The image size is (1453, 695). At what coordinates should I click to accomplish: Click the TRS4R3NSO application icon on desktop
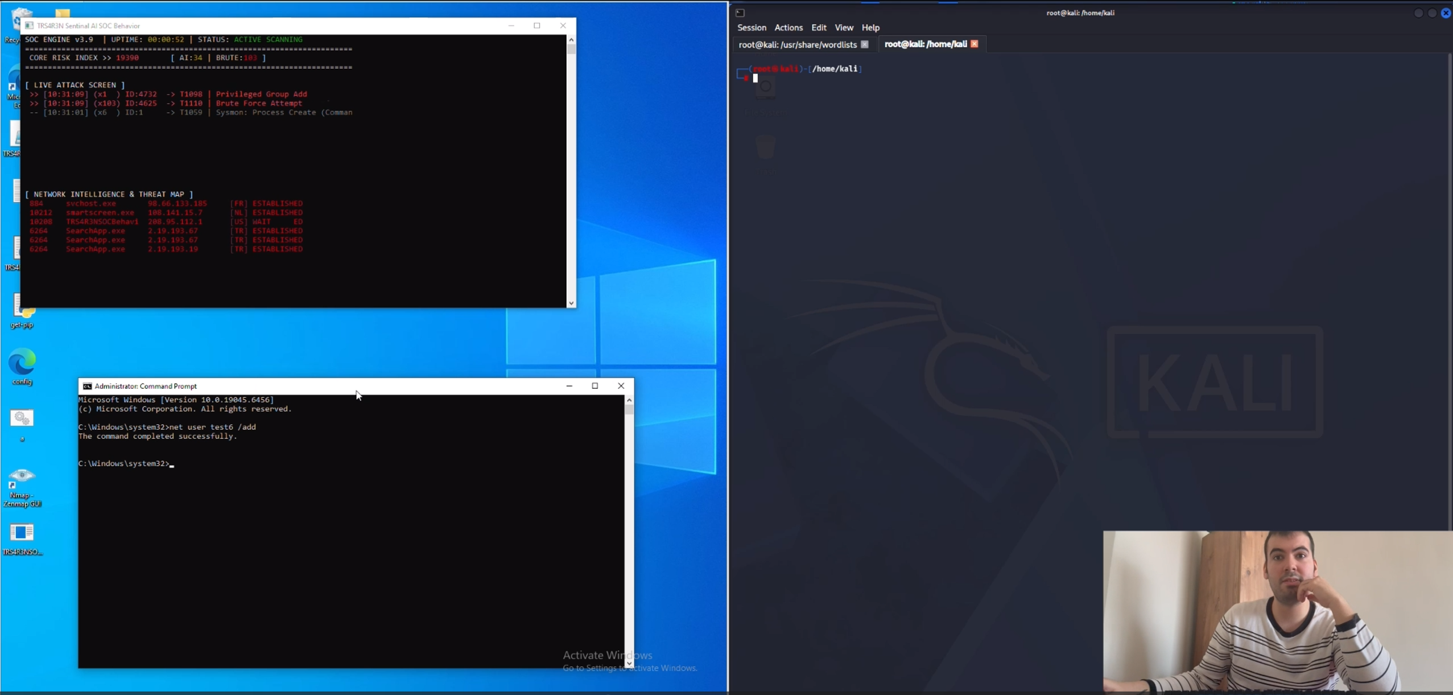tap(22, 533)
